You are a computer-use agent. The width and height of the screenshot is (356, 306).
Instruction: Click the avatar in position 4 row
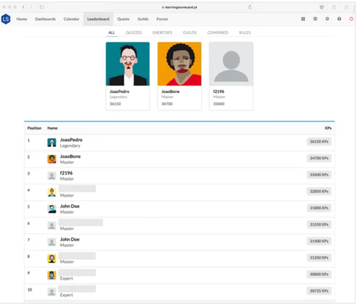point(52,192)
